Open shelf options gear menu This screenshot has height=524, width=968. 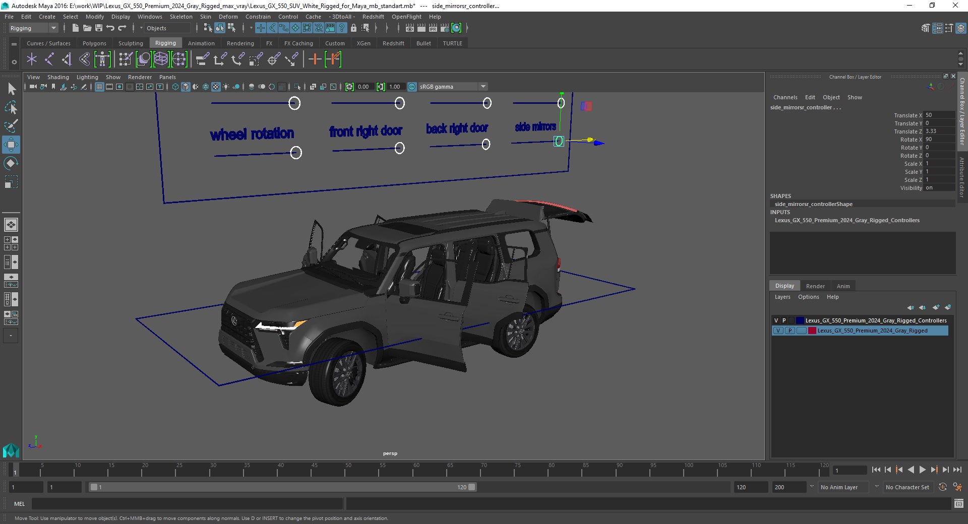pos(14,62)
